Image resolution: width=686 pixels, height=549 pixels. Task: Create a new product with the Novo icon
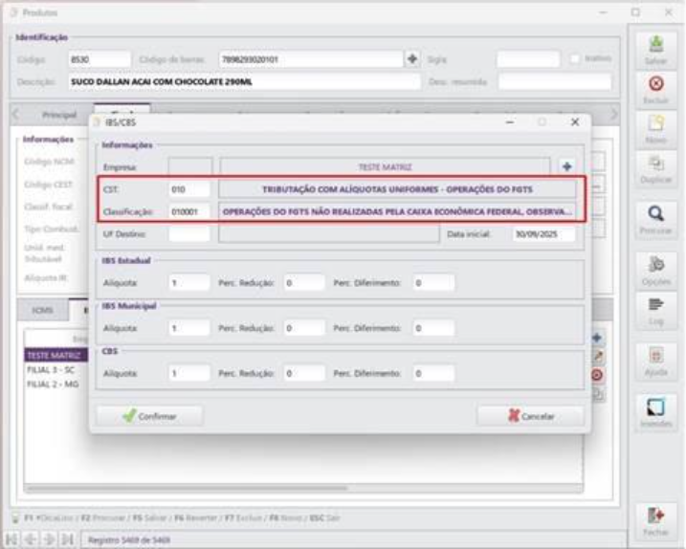tap(655, 129)
